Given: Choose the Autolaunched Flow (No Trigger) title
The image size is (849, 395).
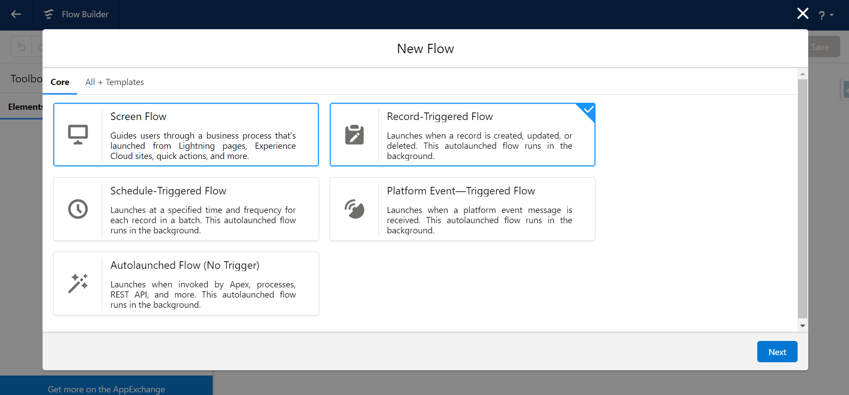Looking at the screenshot, I should click(x=185, y=265).
